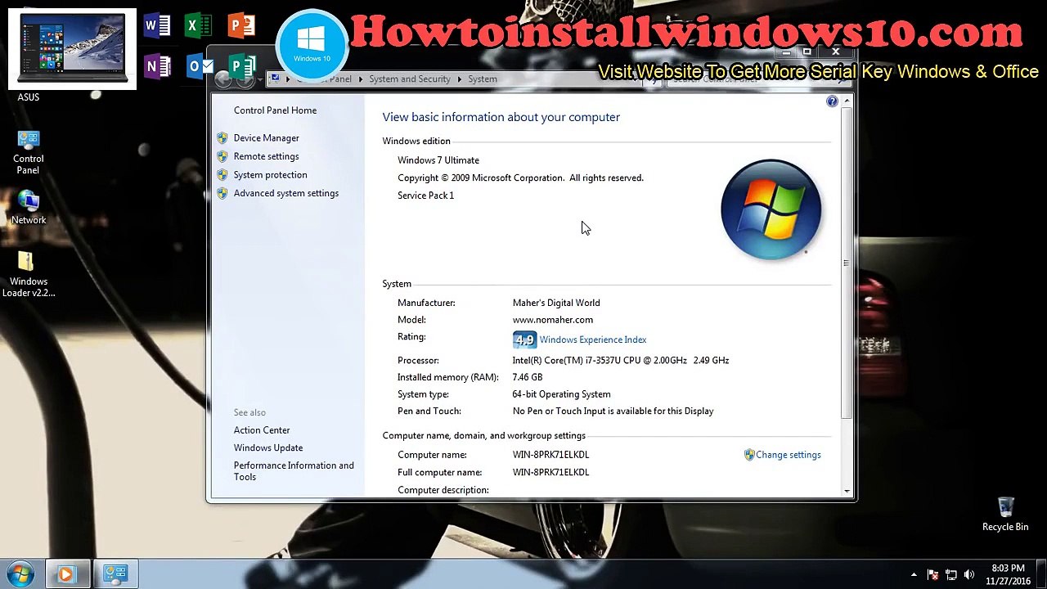
Task: Select the Control Panel desktop icon
Action: coord(28,152)
